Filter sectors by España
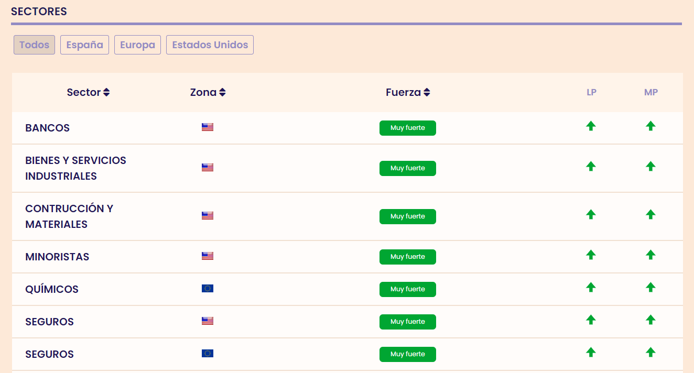 click(84, 45)
